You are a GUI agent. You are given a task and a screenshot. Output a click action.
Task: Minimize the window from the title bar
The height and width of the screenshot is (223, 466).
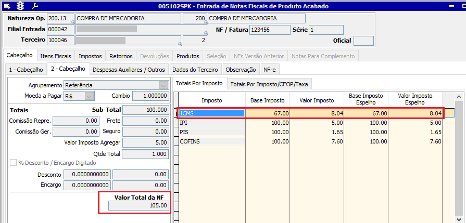click(x=452, y=6)
